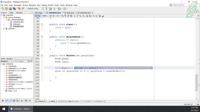Click the Profile Project icon
Viewport: 200px width, 112px height.
65,8
